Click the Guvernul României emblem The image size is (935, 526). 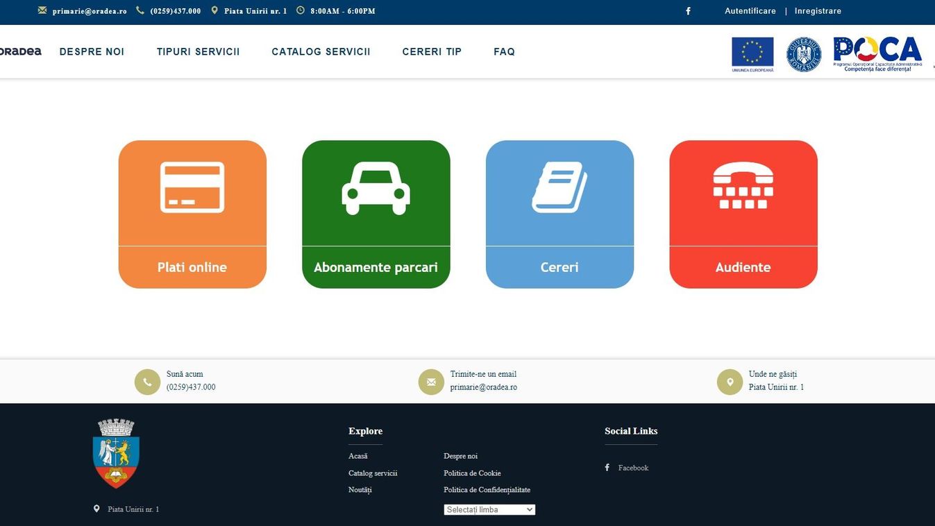pyautogui.click(x=804, y=54)
